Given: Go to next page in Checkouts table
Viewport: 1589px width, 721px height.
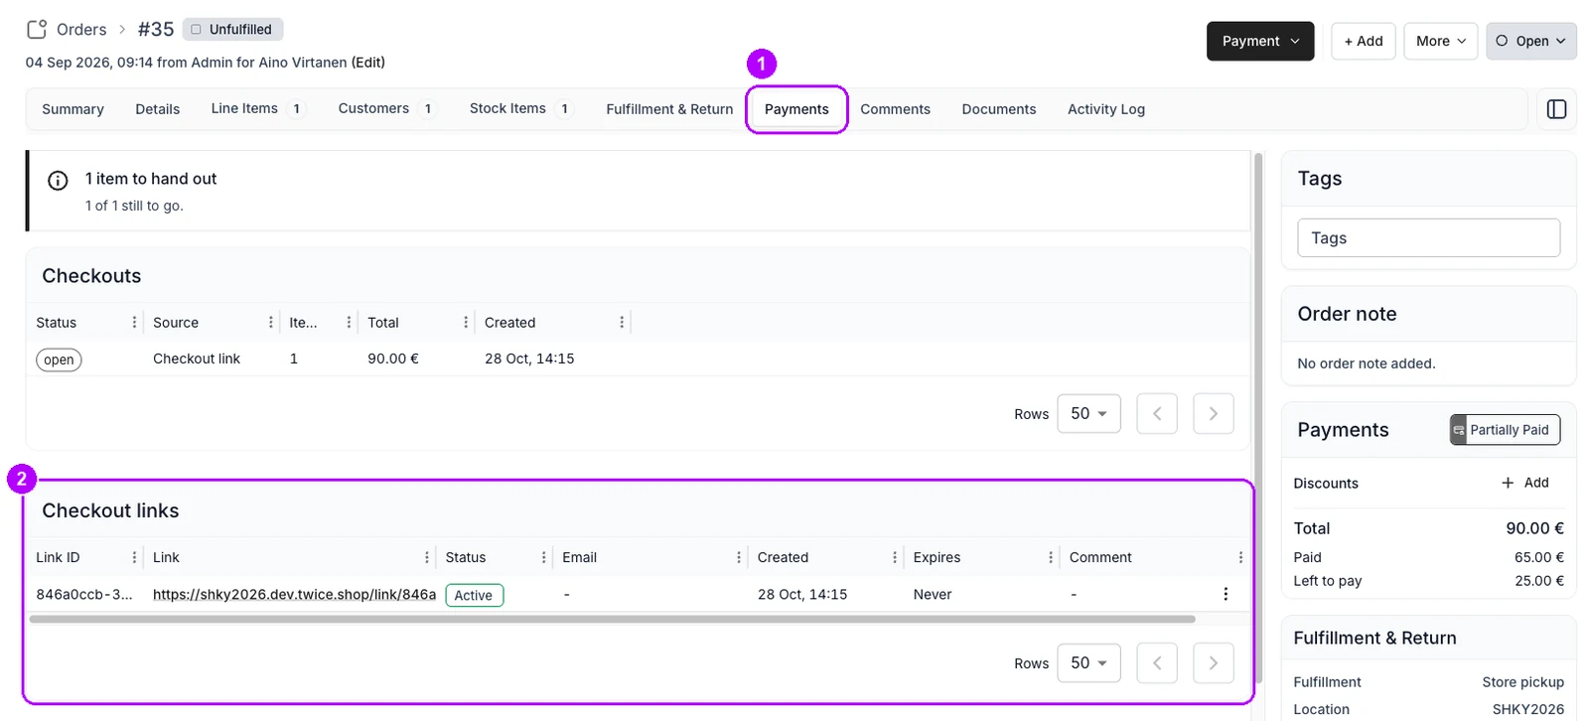Looking at the screenshot, I should tap(1213, 414).
